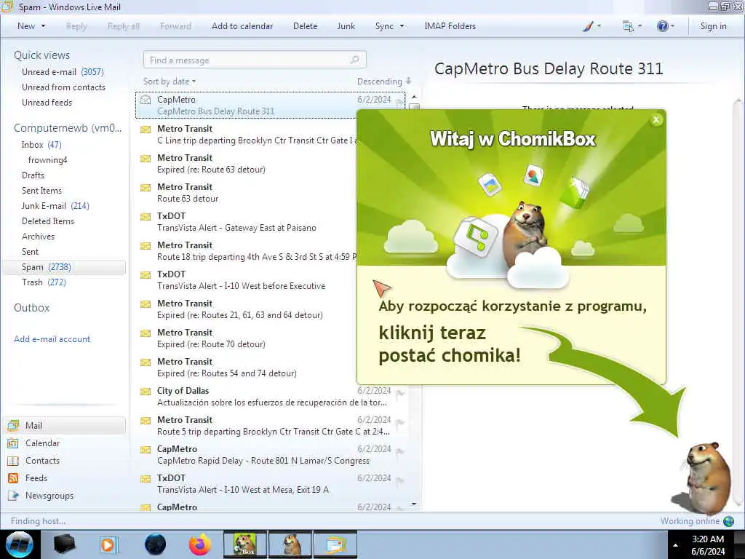Open the Archives folder
Image resolution: width=745 pixels, height=559 pixels.
point(38,237)
